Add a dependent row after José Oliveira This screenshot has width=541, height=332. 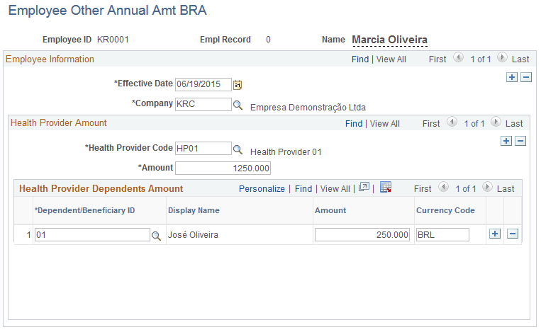click(x=495, y=234)
